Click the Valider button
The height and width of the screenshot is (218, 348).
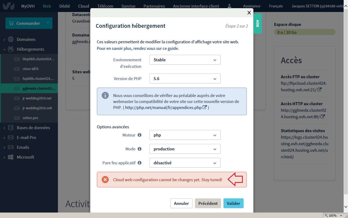click(x=234, y=203)
